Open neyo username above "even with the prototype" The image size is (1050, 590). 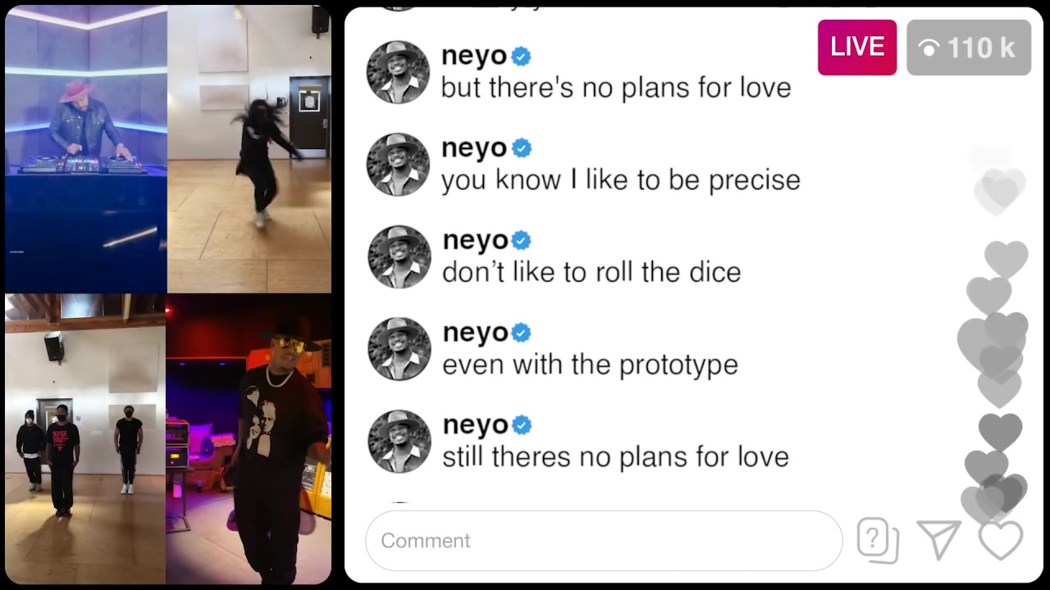click(475, 334)
